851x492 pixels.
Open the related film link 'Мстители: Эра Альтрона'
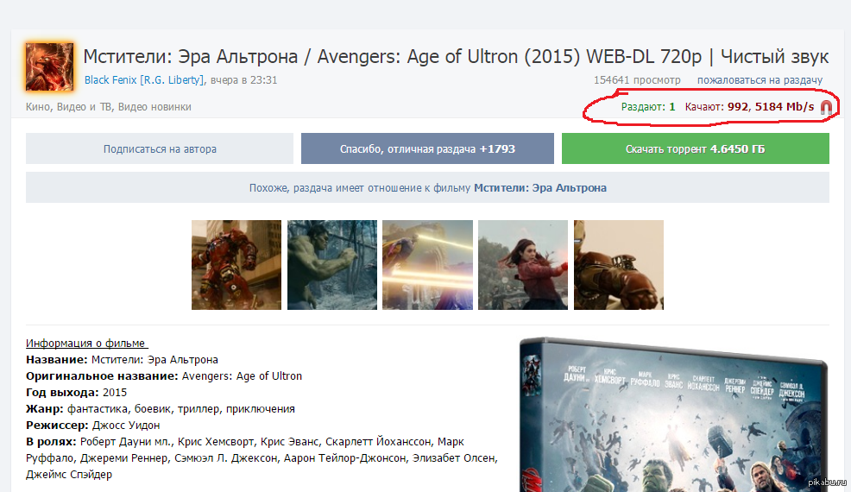click(x=539, y=187)
